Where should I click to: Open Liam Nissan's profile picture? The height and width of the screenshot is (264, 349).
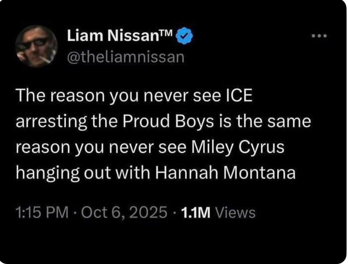tap(36, 46)
